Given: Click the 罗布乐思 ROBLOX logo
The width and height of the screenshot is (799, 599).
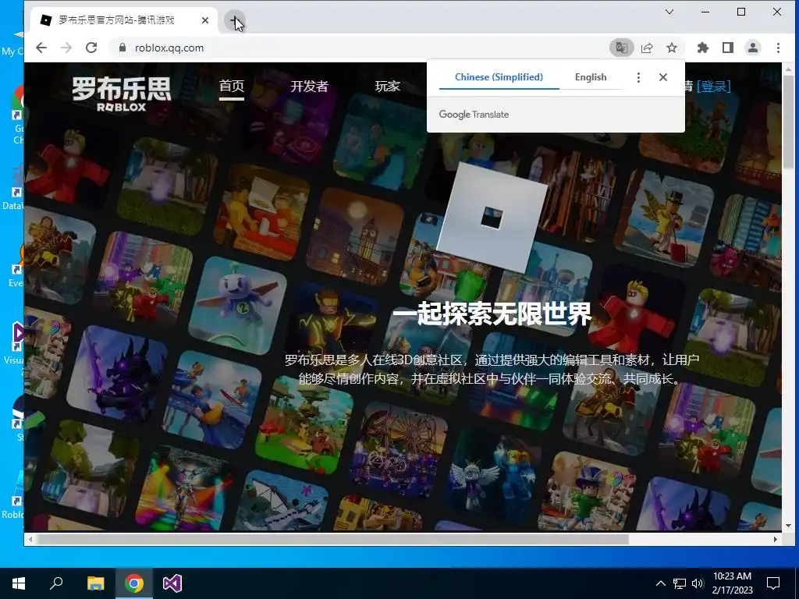Looking at the screenshot, I should [121, 94].
